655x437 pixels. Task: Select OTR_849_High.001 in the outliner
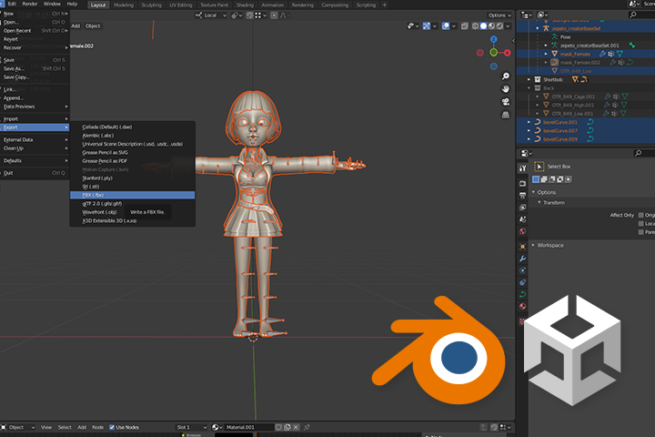tap(572, 105)
